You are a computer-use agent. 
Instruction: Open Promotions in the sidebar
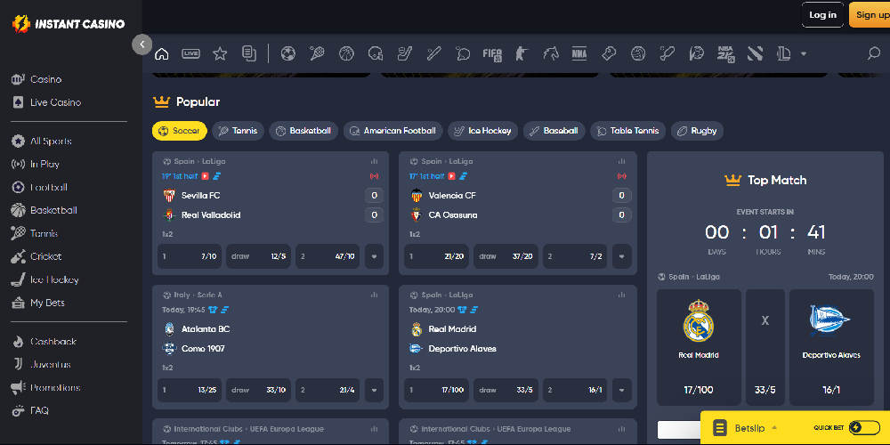pos(55,388)
